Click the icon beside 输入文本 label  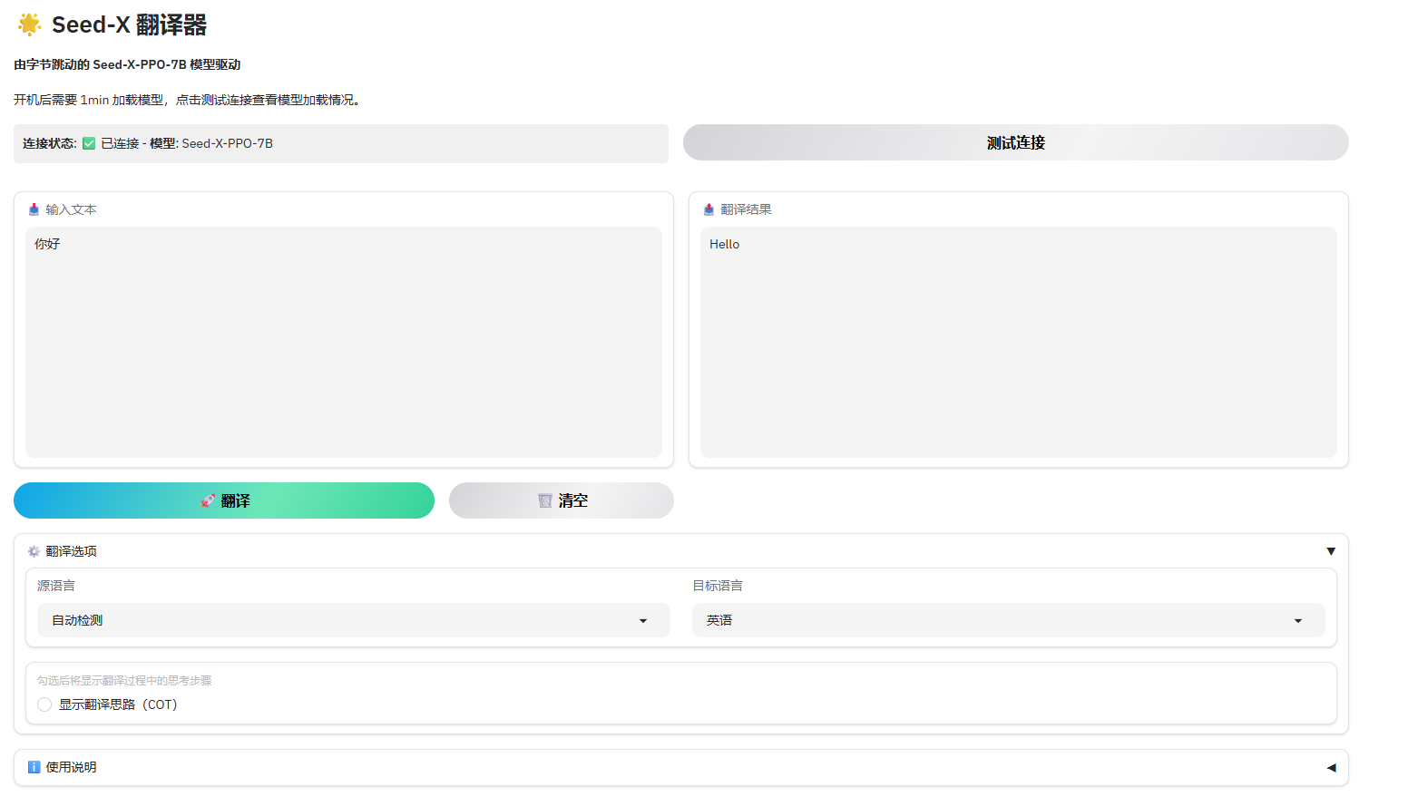[x=34, y=209]
